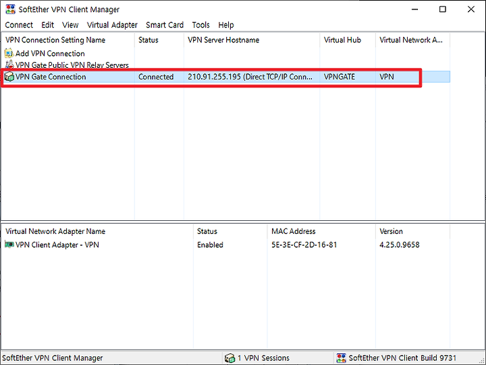The height and width of the screenshot is (365, 486).
Task: Click the MAC address 5E-3E-CF-2D-16-81
Action: pyautogui.click(x=304, y=244)
